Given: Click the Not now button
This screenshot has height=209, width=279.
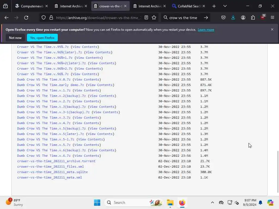Looking at the screenshot, I should pyautogui.click(x=15, y=38).
